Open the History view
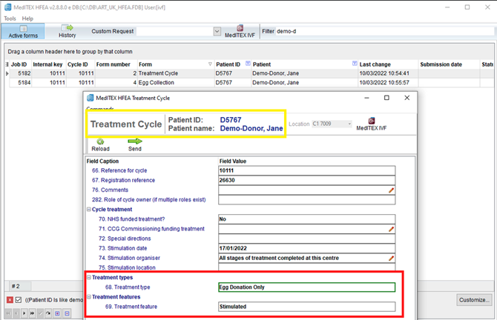The width and height of the screenshot is (497, 320). 68,32
